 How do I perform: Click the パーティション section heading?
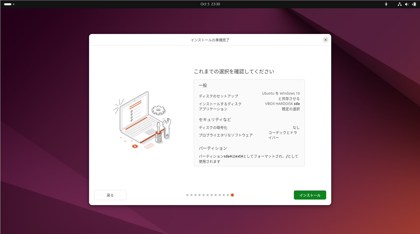tap(213, 148)
